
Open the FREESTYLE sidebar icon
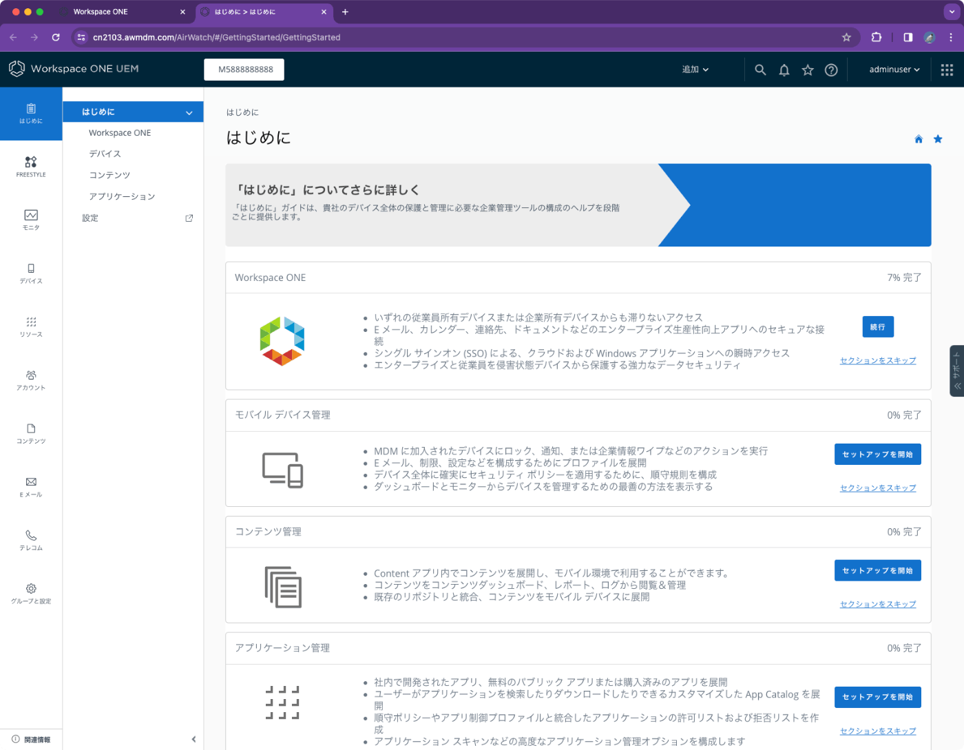click(31, 167)
